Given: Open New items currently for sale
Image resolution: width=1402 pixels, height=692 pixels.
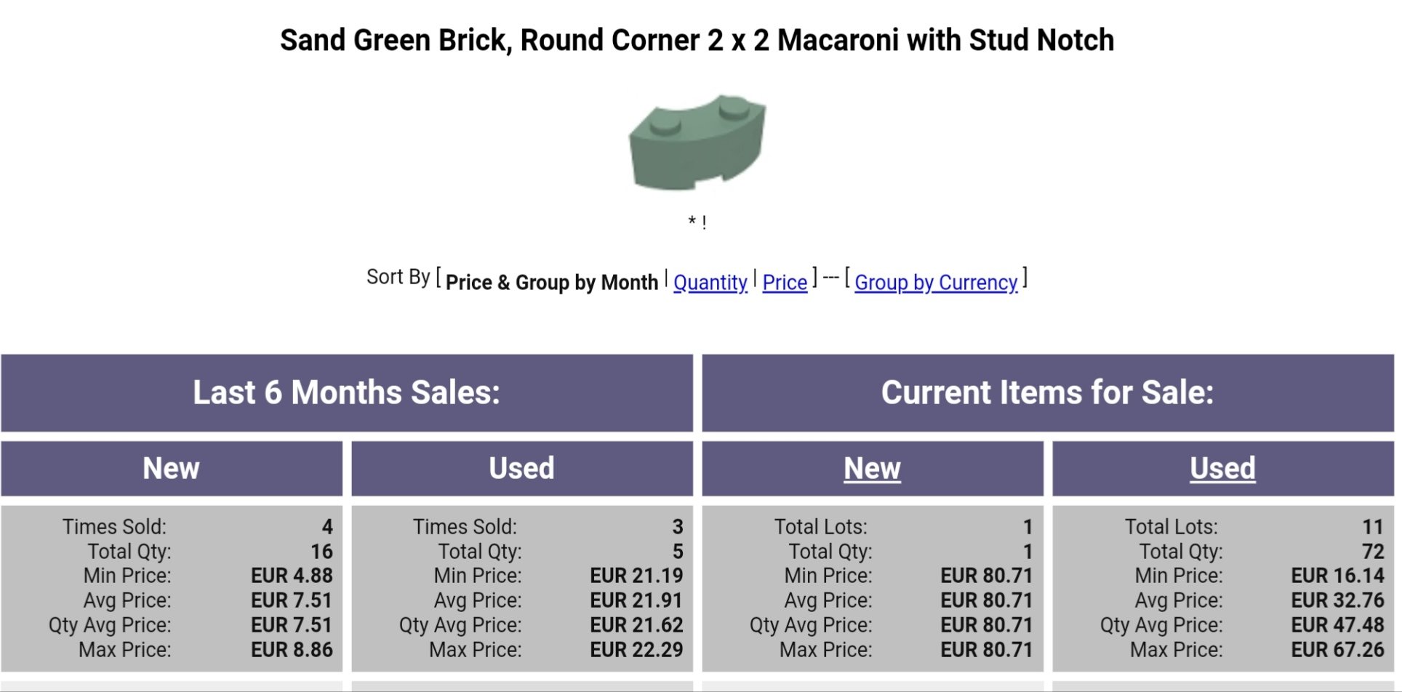Looking at the screenshot, I should coord(872,468).
